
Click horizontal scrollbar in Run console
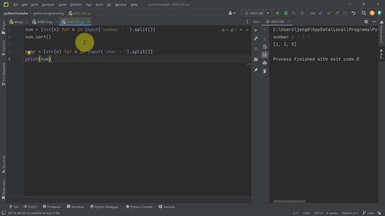point(289,202)
